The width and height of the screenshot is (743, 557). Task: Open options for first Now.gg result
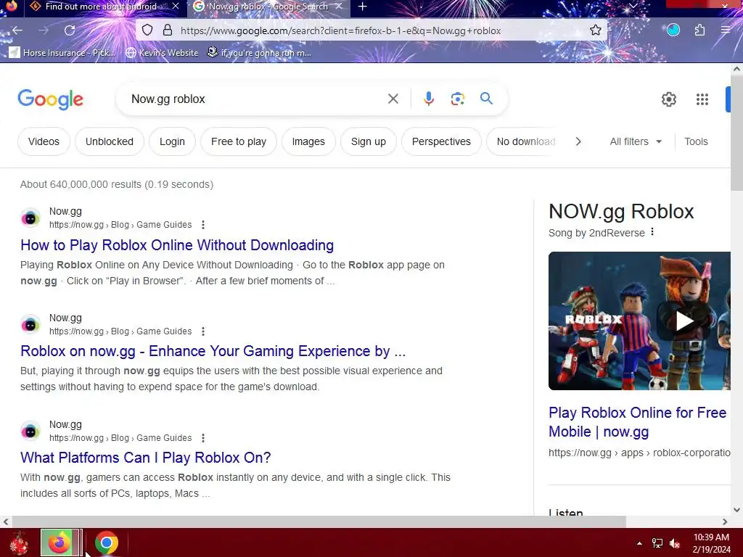pos(203,225)
